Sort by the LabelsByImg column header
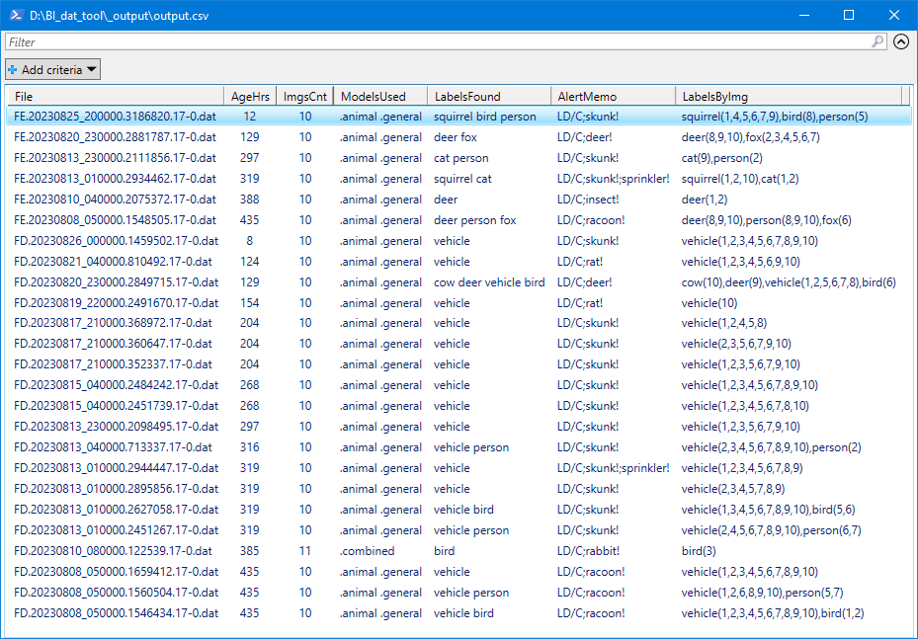This screenshot has height=639, width=918. pyautogui.click(x=789, y=97)
